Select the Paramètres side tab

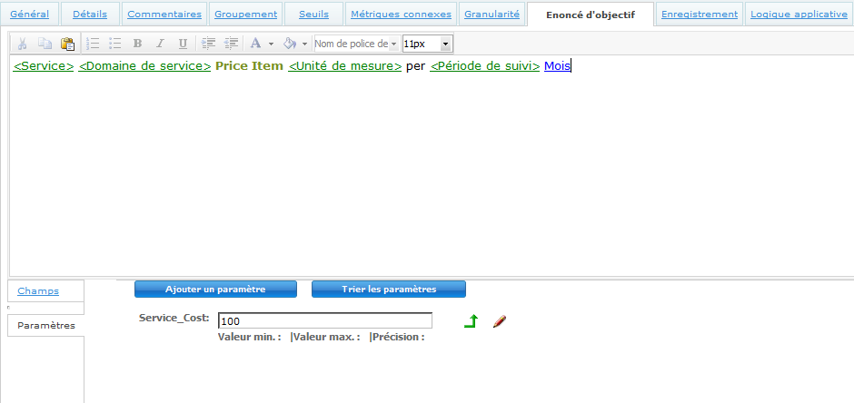[46, 326]
